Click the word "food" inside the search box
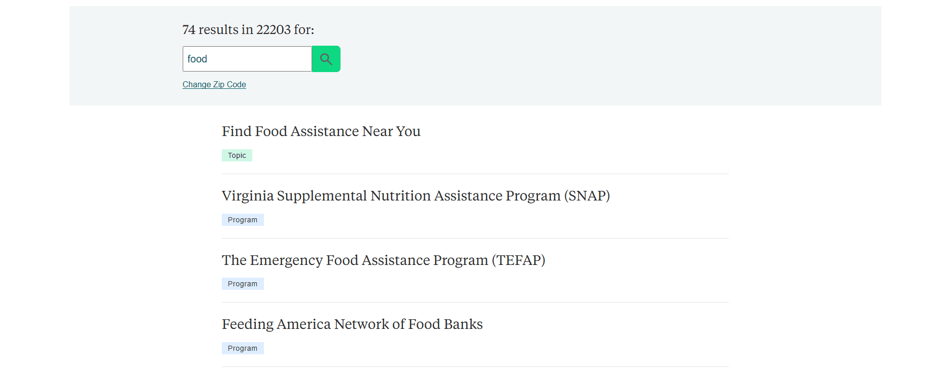This screenshot has width=949, height=368. [x=197, y=59]
